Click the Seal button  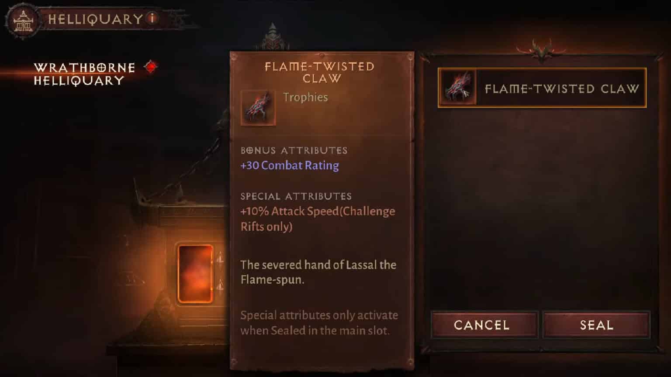[x=596, y=325]
